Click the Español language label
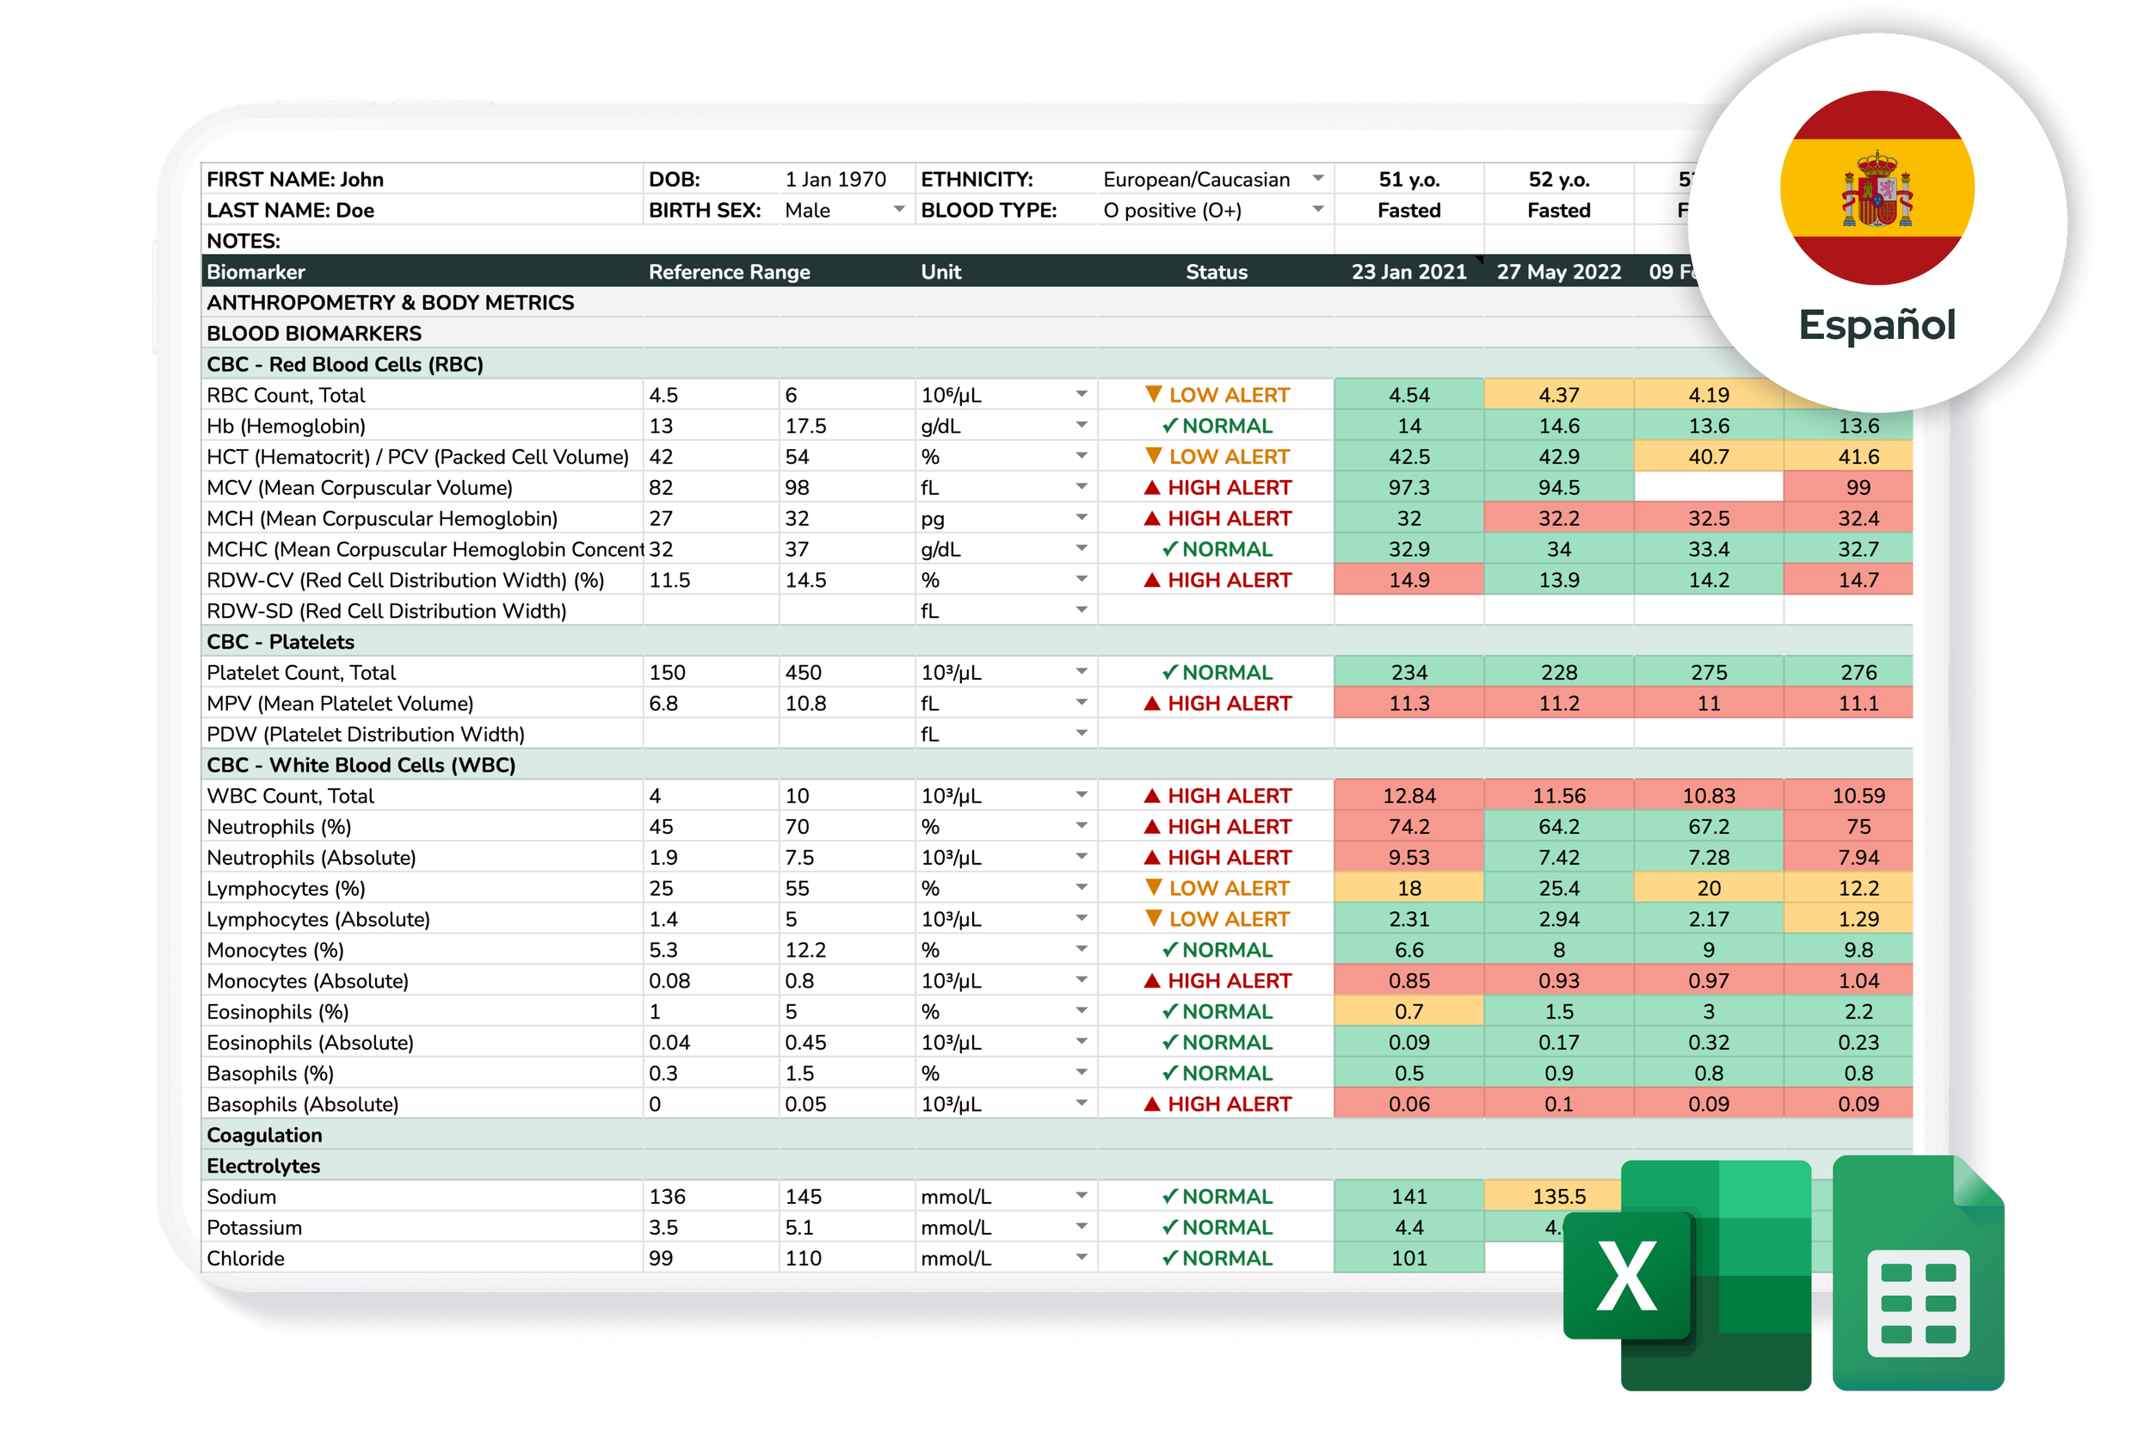The width and height of the screenshot is (2151, 1430). click(1877, 324)
